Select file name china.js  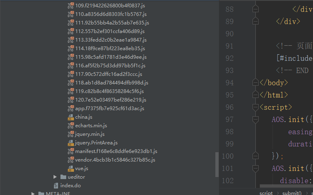[x=84, y=117]
